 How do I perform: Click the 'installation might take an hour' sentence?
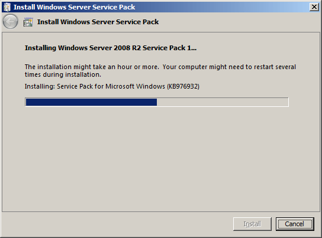[92, 67]
